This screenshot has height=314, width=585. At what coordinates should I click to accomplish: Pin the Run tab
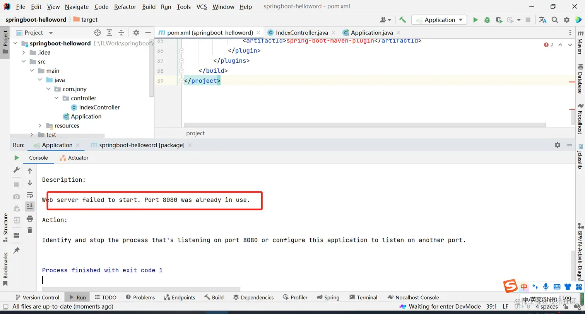[17, 250]
